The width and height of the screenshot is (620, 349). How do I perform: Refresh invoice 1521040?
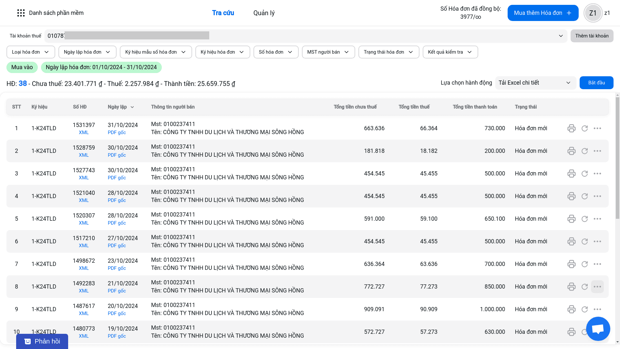click(x=584, y=196)
